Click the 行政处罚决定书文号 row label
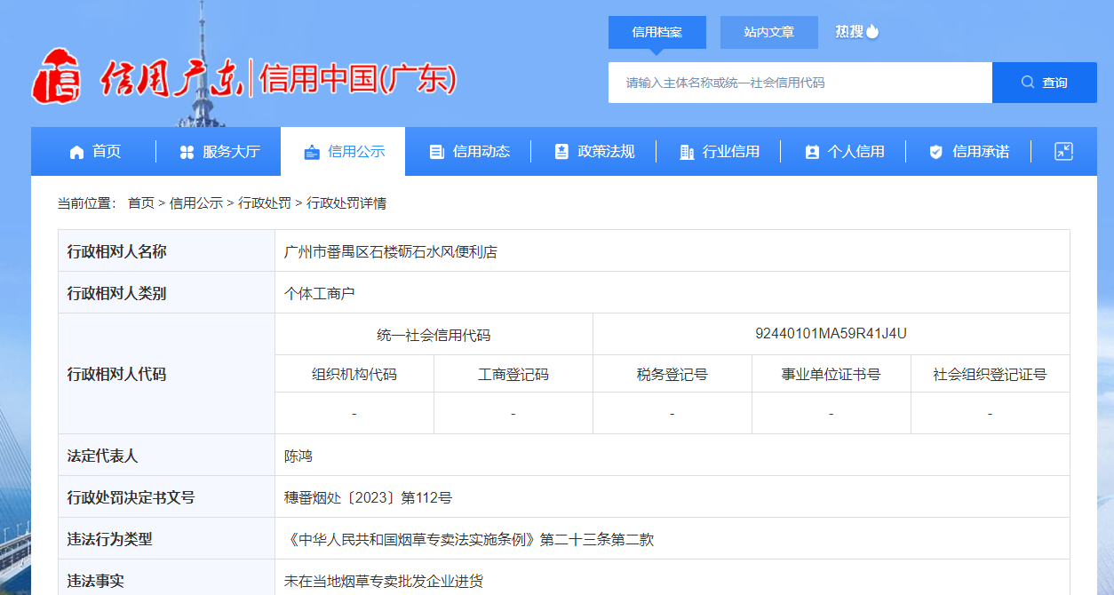 (x=131, y=497)
